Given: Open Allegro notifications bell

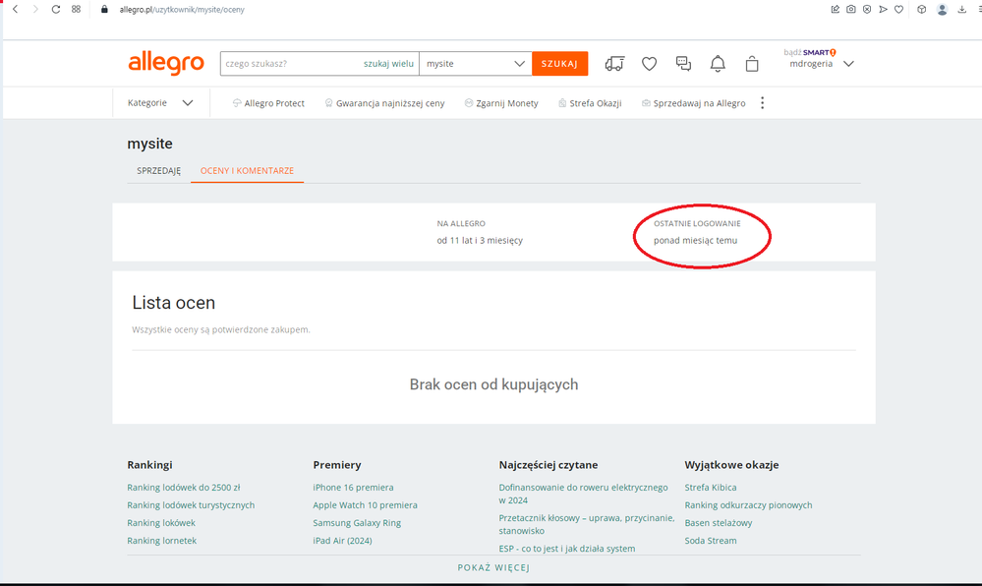Looking at the screenshot, I should click(718, 63).
